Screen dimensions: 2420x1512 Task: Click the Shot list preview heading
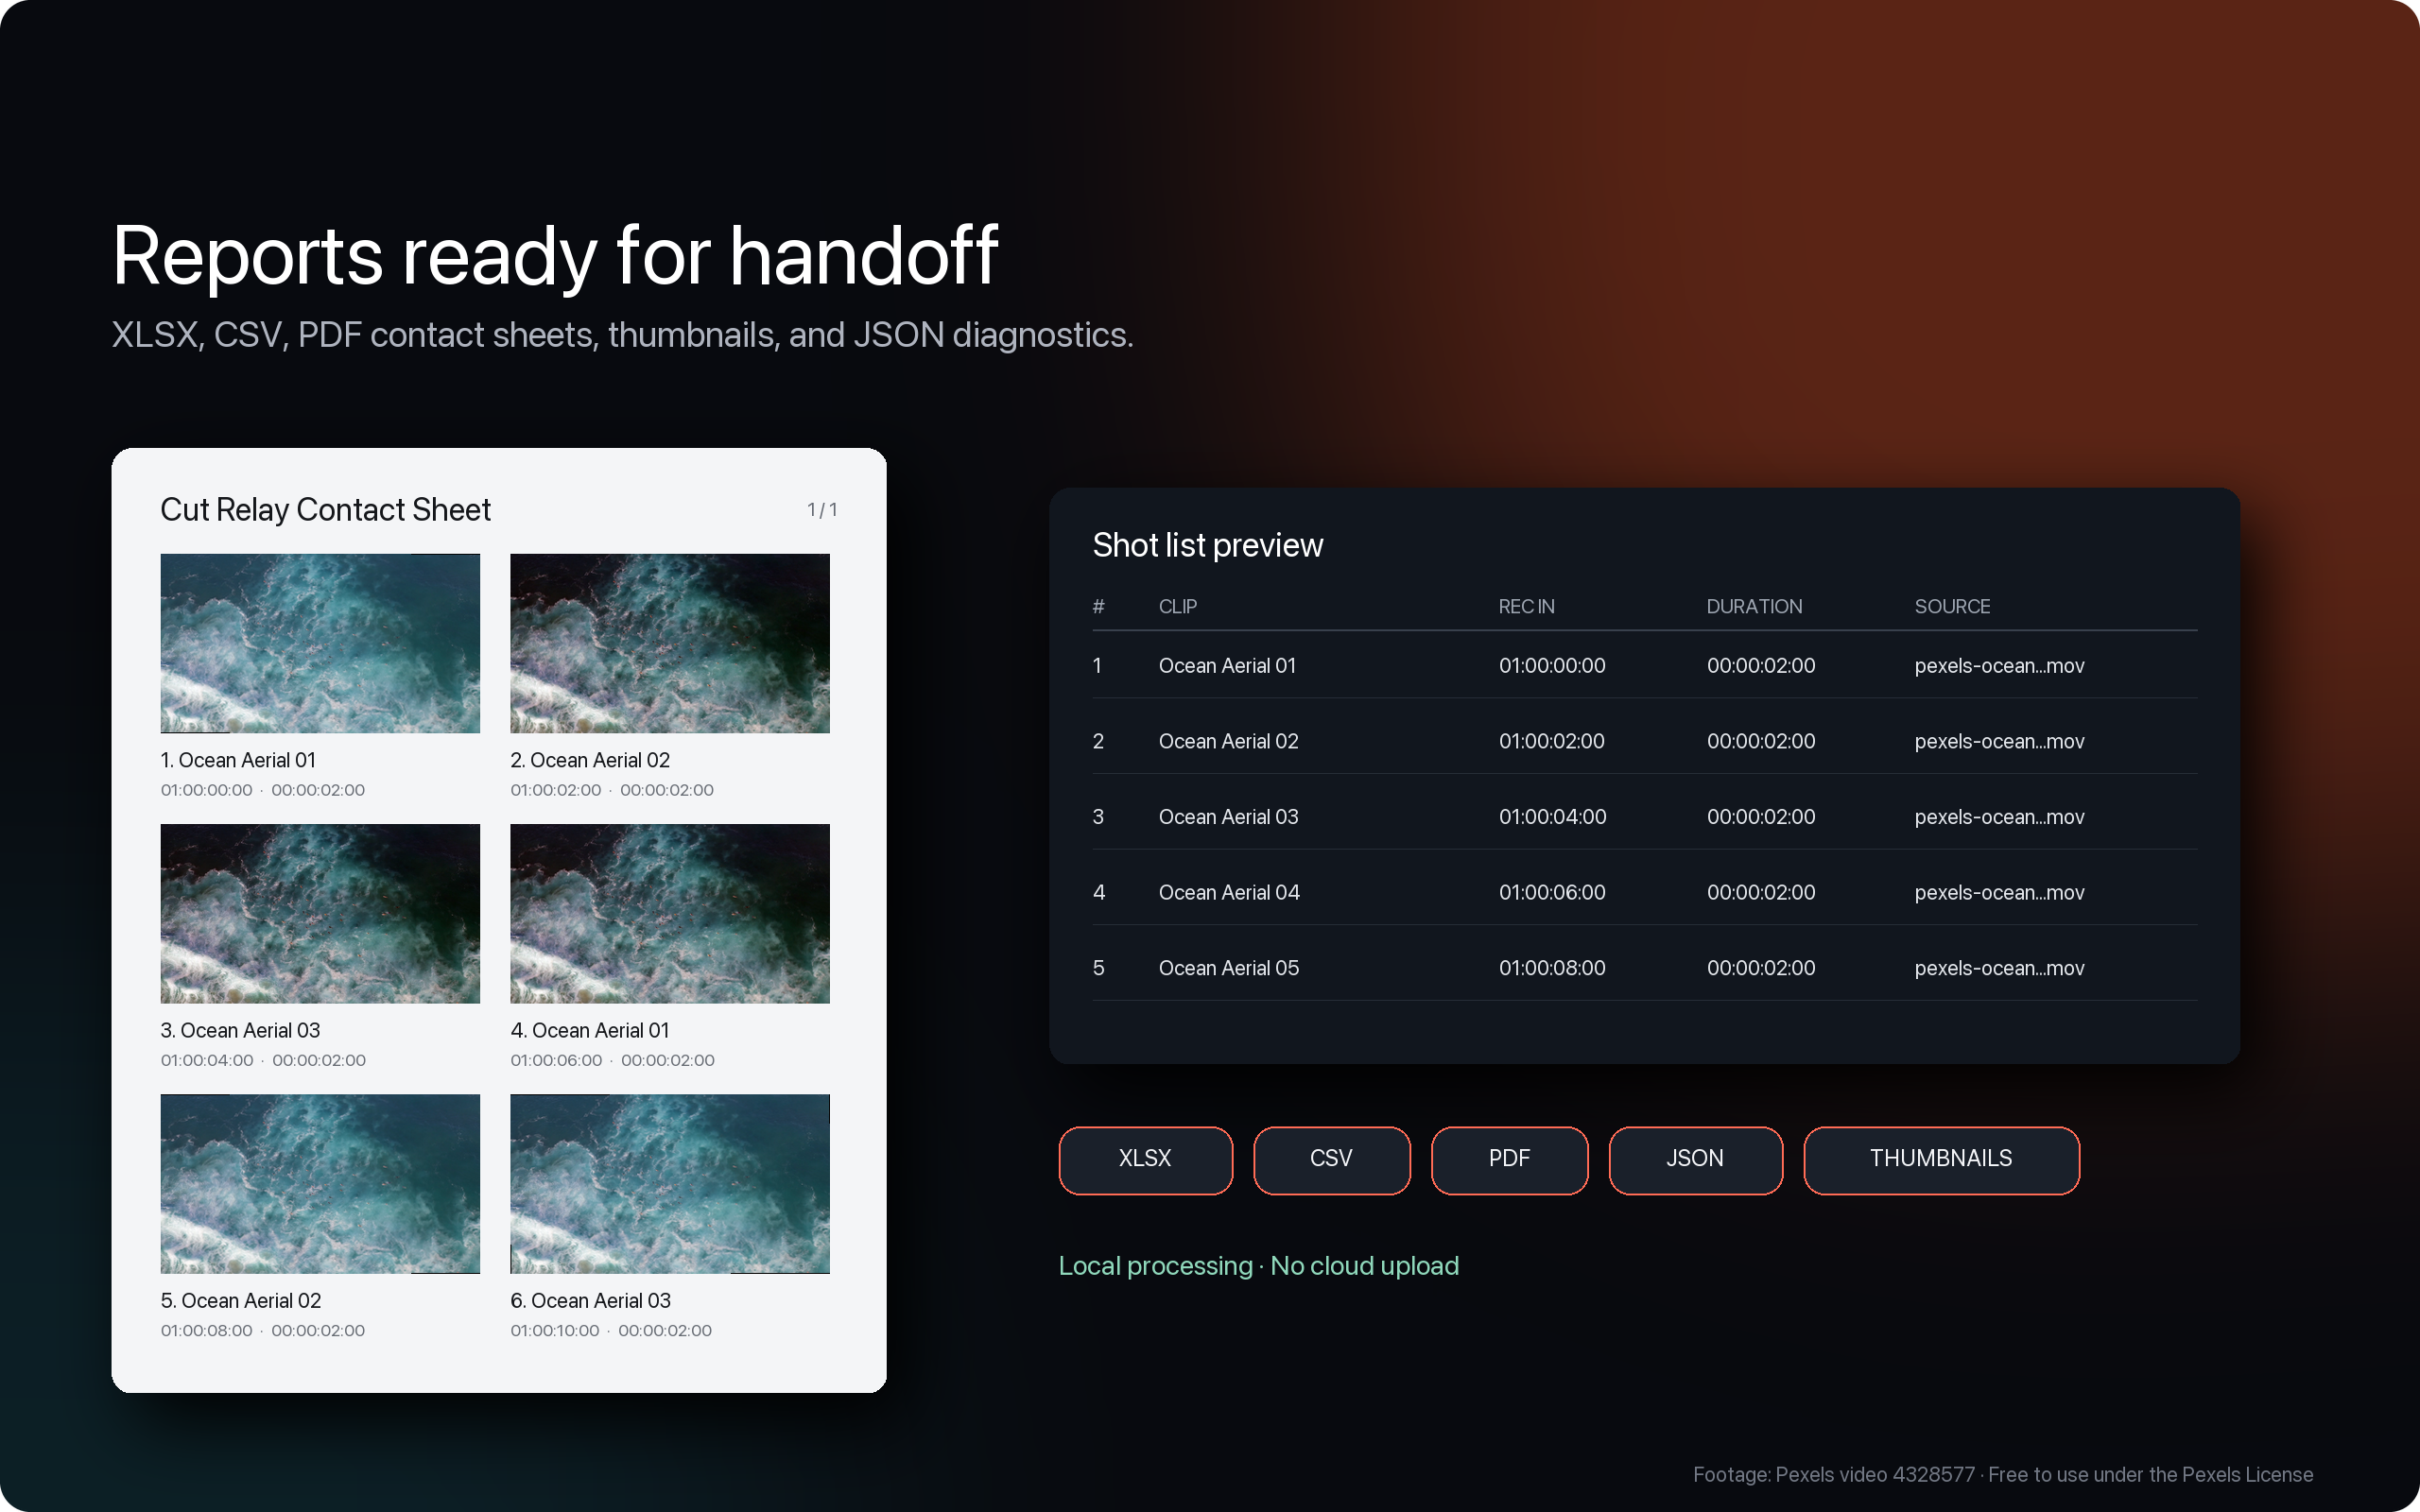pyautogui.click(x=1207, y=545)
